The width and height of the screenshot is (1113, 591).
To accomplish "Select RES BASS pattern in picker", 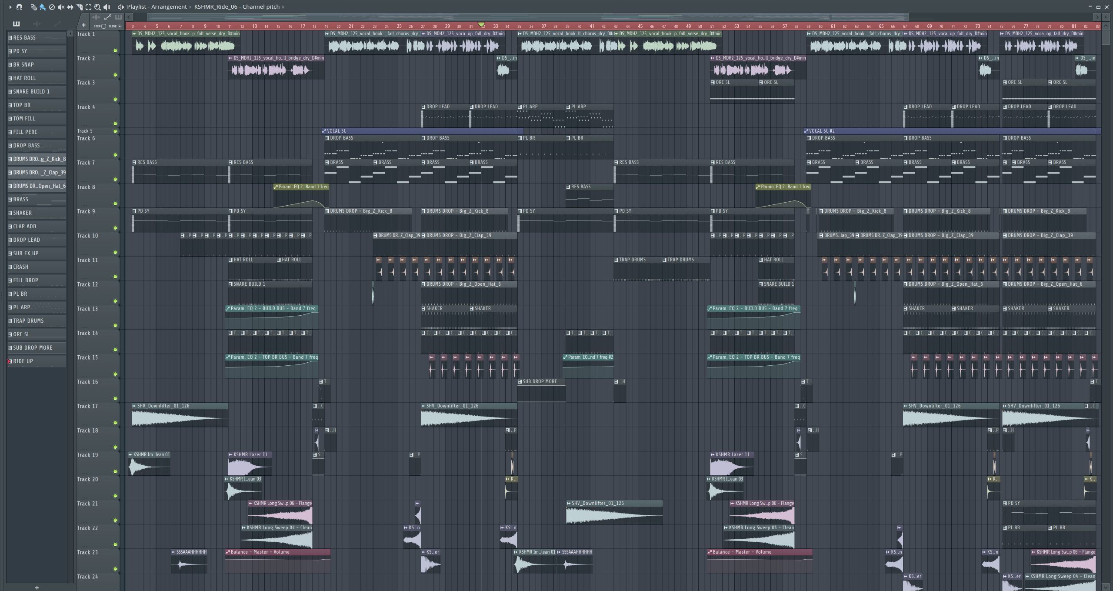I will coord(37,38).
